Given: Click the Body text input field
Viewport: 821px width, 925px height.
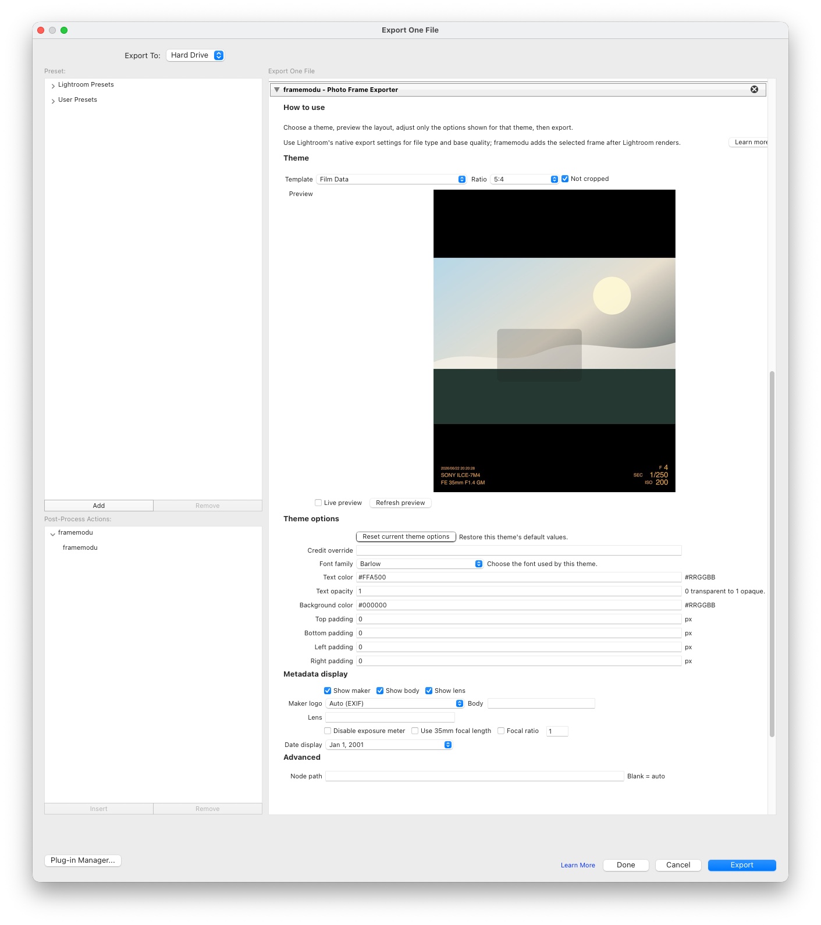Looking at the screenshot, I should [x=541, y=703].
